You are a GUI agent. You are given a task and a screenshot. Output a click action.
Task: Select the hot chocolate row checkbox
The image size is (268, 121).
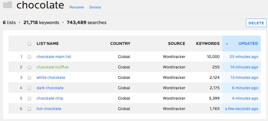[29, 109]
